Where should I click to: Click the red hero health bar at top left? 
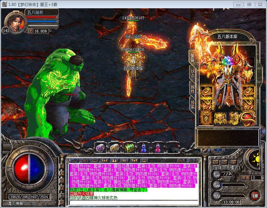(x=43, y=17)
